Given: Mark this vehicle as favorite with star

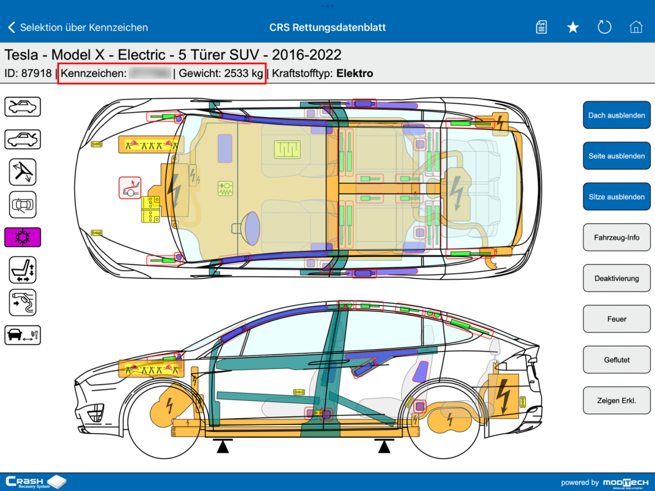Looking at the screenshot, I should (573, 27).
